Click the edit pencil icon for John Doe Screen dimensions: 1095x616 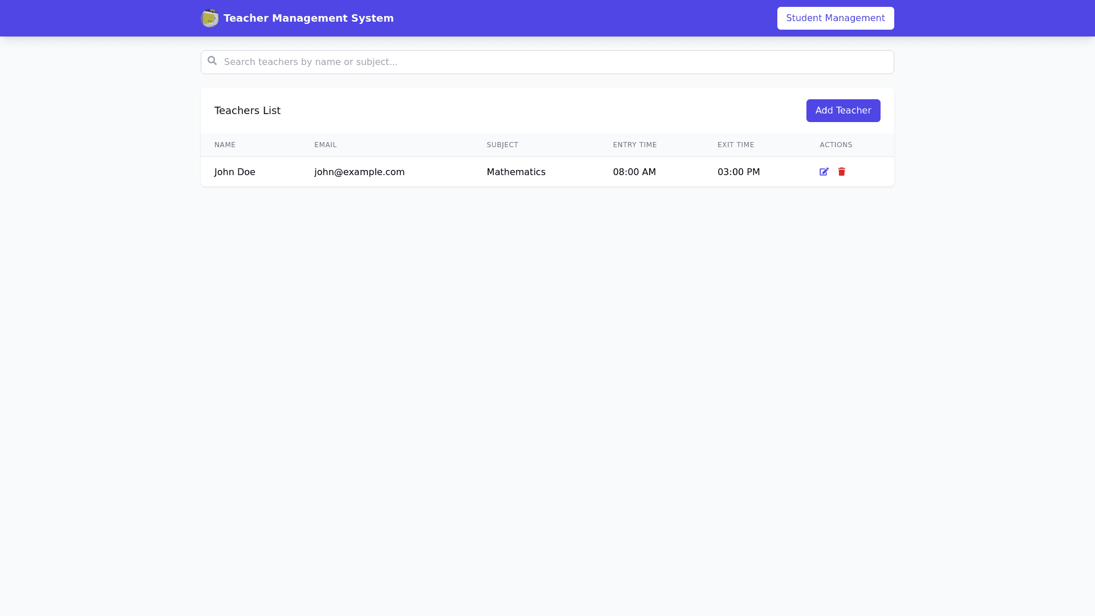[824, 172]
